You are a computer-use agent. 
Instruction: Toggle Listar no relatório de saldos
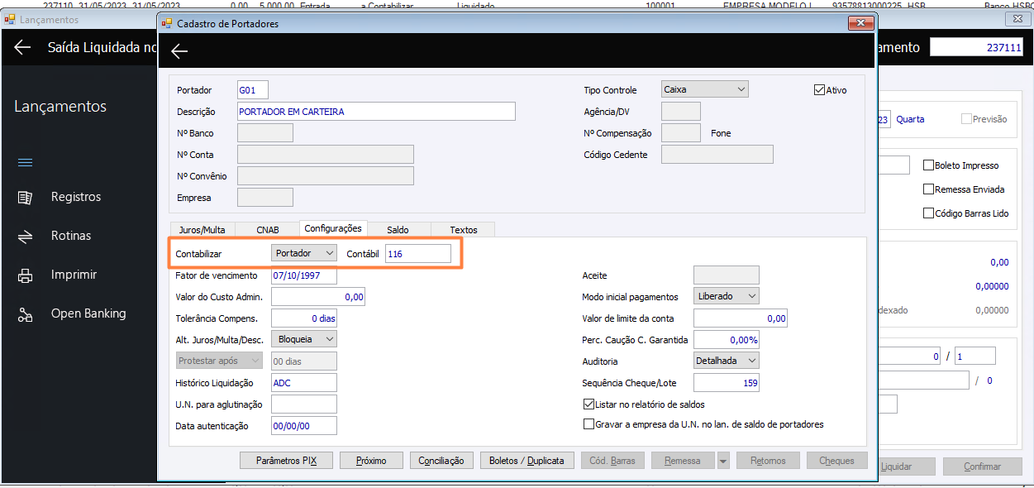[x=588, y=404]
